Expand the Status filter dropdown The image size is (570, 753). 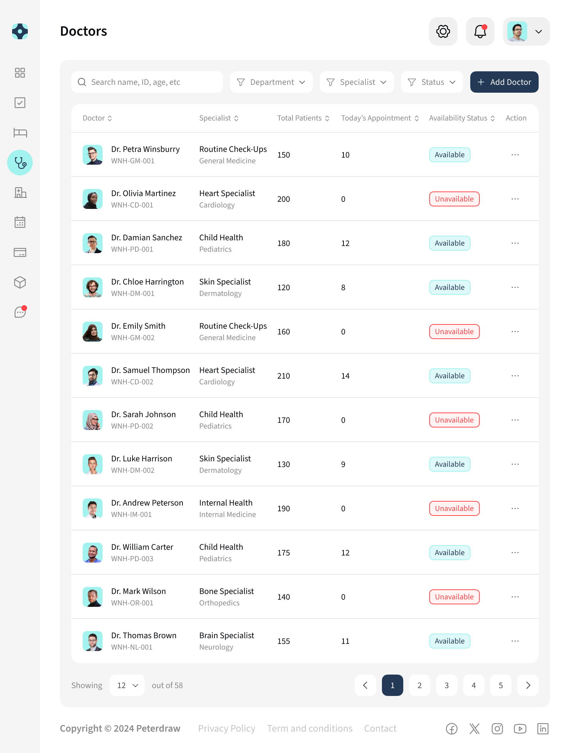432,82
